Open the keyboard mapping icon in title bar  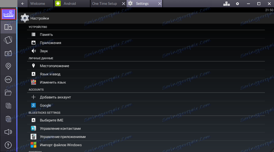click(x=227, y=4)
